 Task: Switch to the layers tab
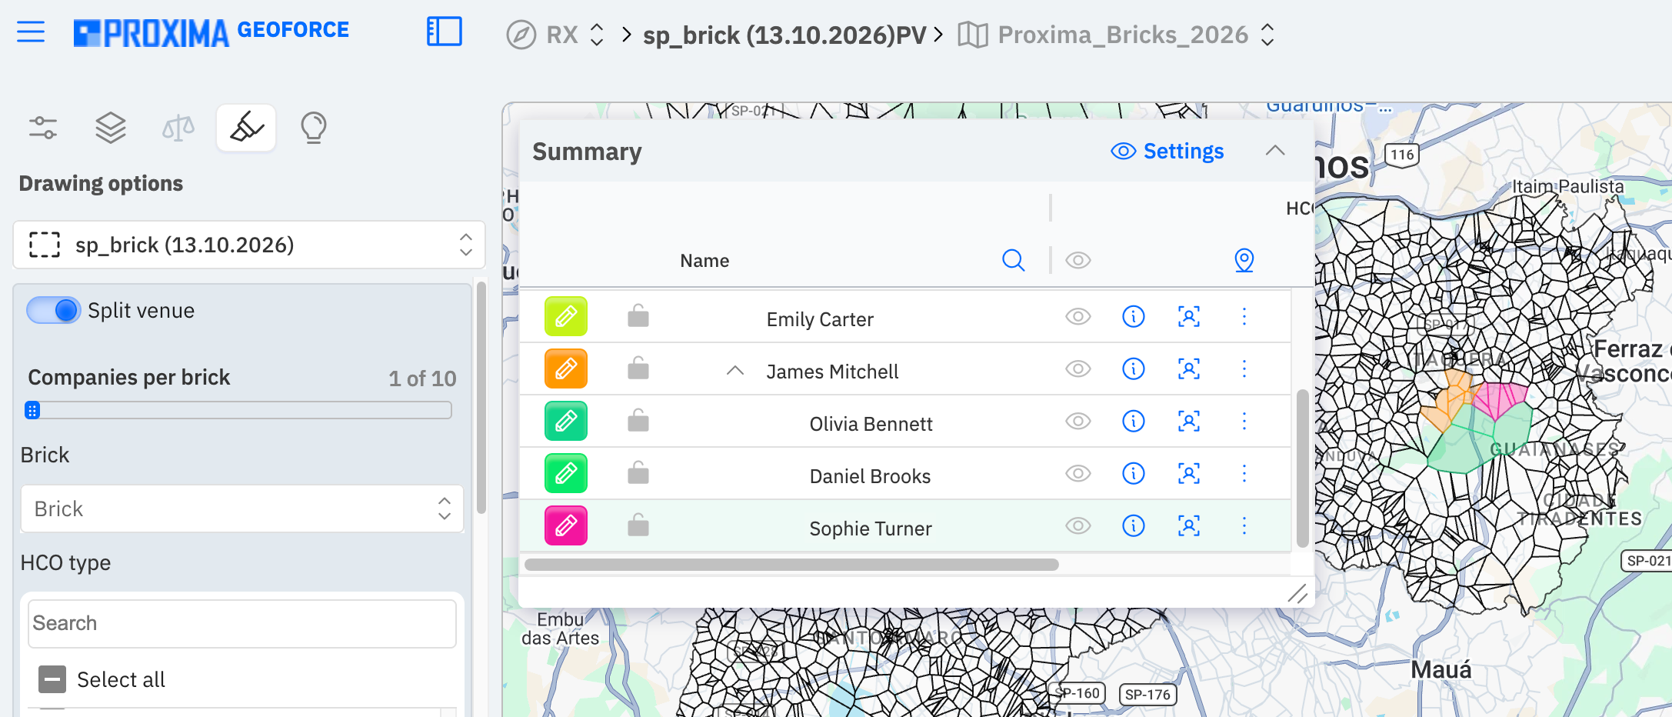111,127
